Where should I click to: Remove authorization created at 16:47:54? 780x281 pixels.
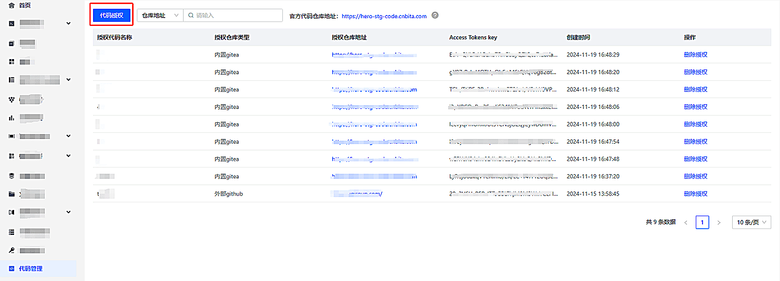point(696,142)
